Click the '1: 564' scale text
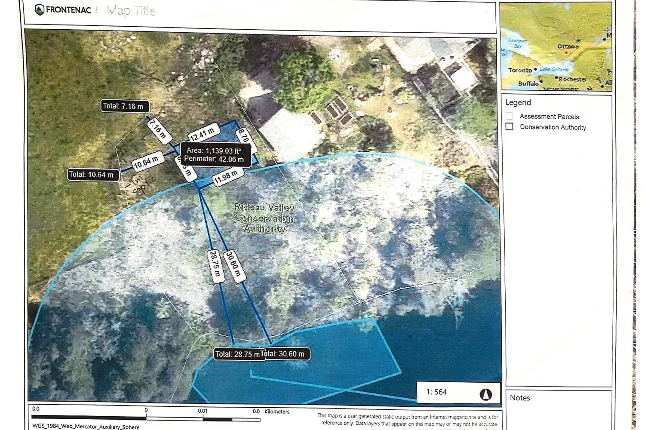The height and width of the screenshot is (430, 645). click(x=436, y=392)
